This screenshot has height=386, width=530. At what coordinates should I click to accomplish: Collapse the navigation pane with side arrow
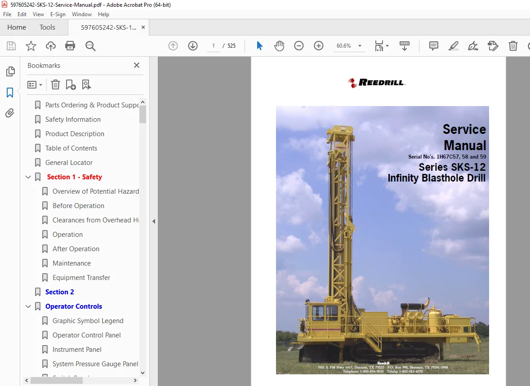[x=154, y=222]
